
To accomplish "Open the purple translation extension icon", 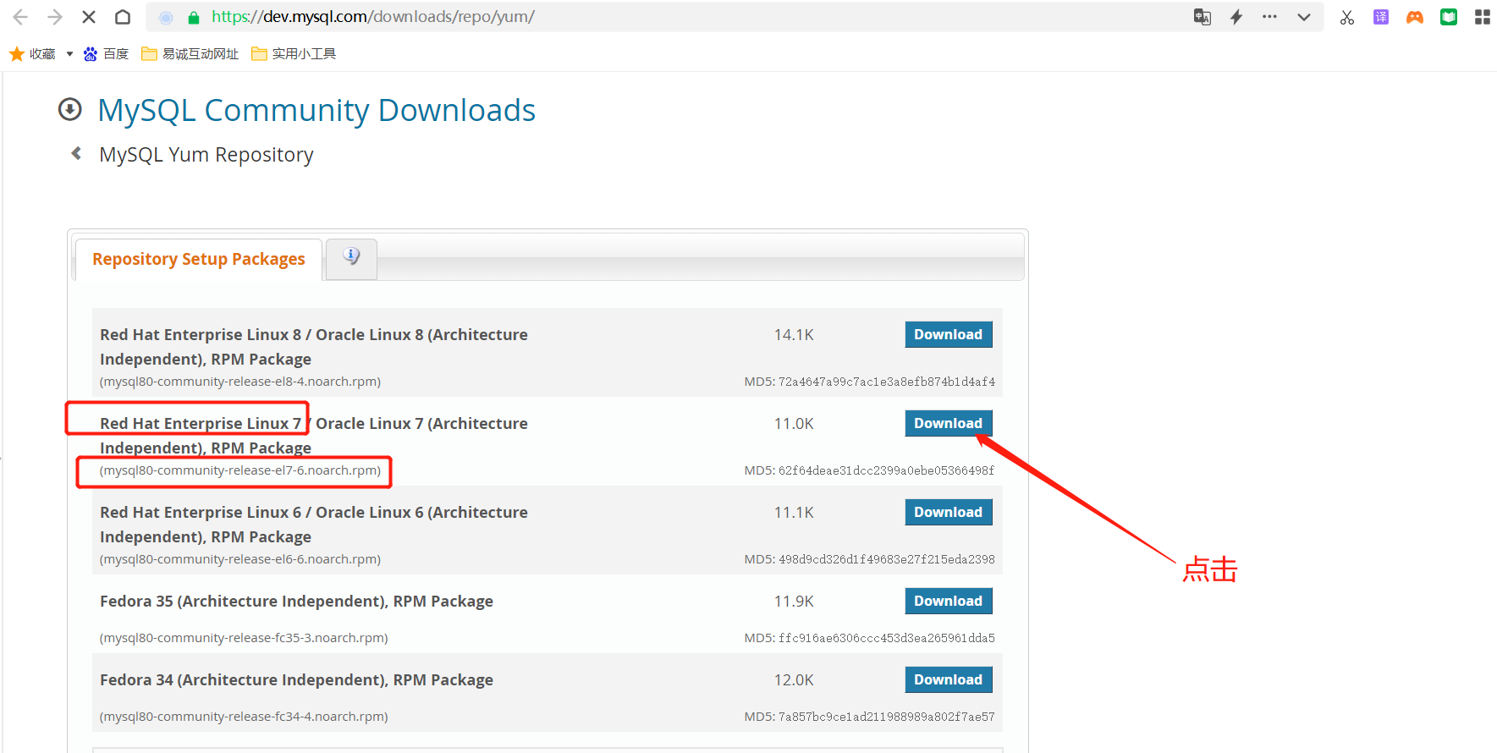I will (1381, 17).
